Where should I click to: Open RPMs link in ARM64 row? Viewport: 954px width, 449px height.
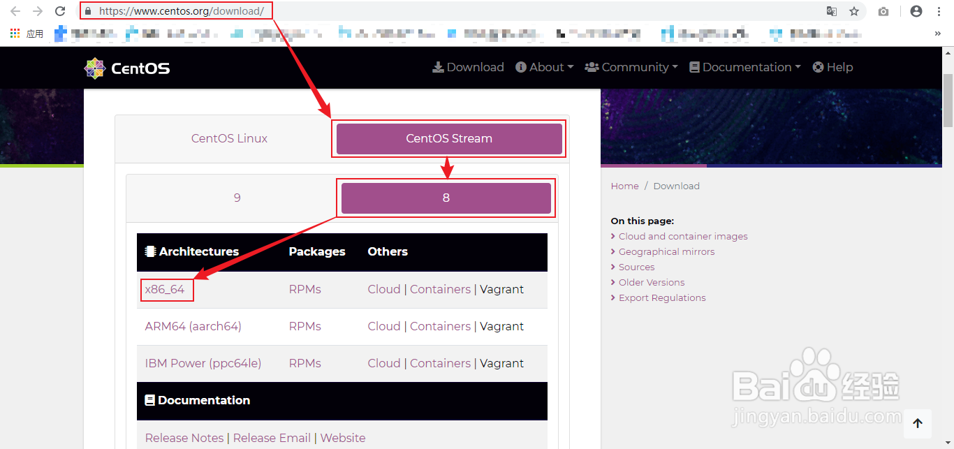(304, 326)
